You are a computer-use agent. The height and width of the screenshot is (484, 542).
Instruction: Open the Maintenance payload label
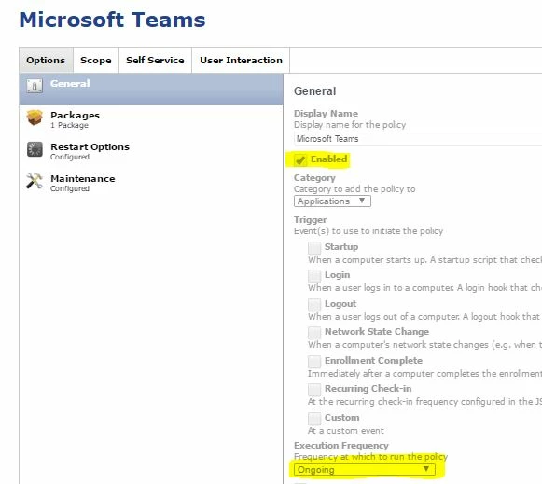pyautogui.click(x=83, y=179)
